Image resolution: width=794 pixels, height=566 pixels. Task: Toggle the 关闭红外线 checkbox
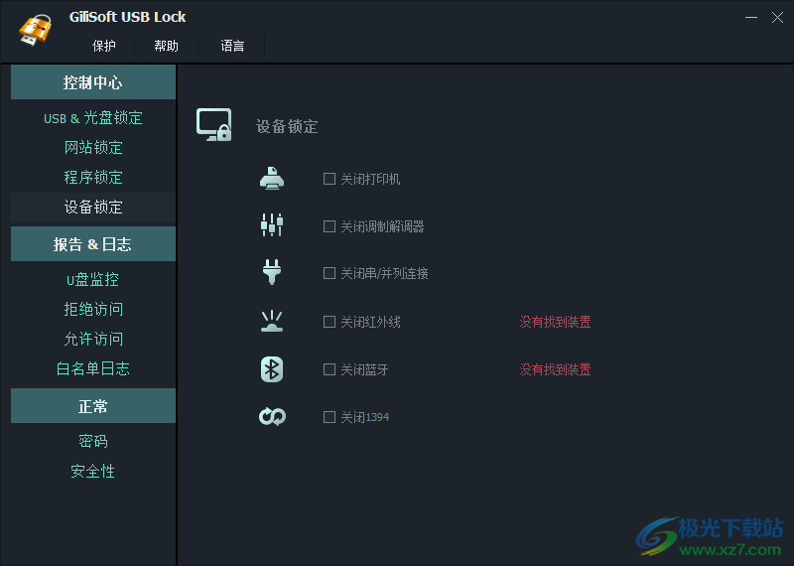tap(330, 322)
